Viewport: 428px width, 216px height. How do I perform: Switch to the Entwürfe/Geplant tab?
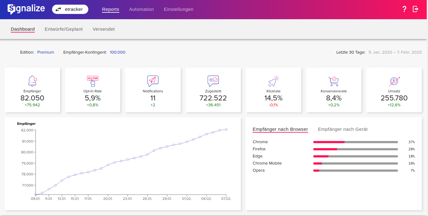point(64,29)
